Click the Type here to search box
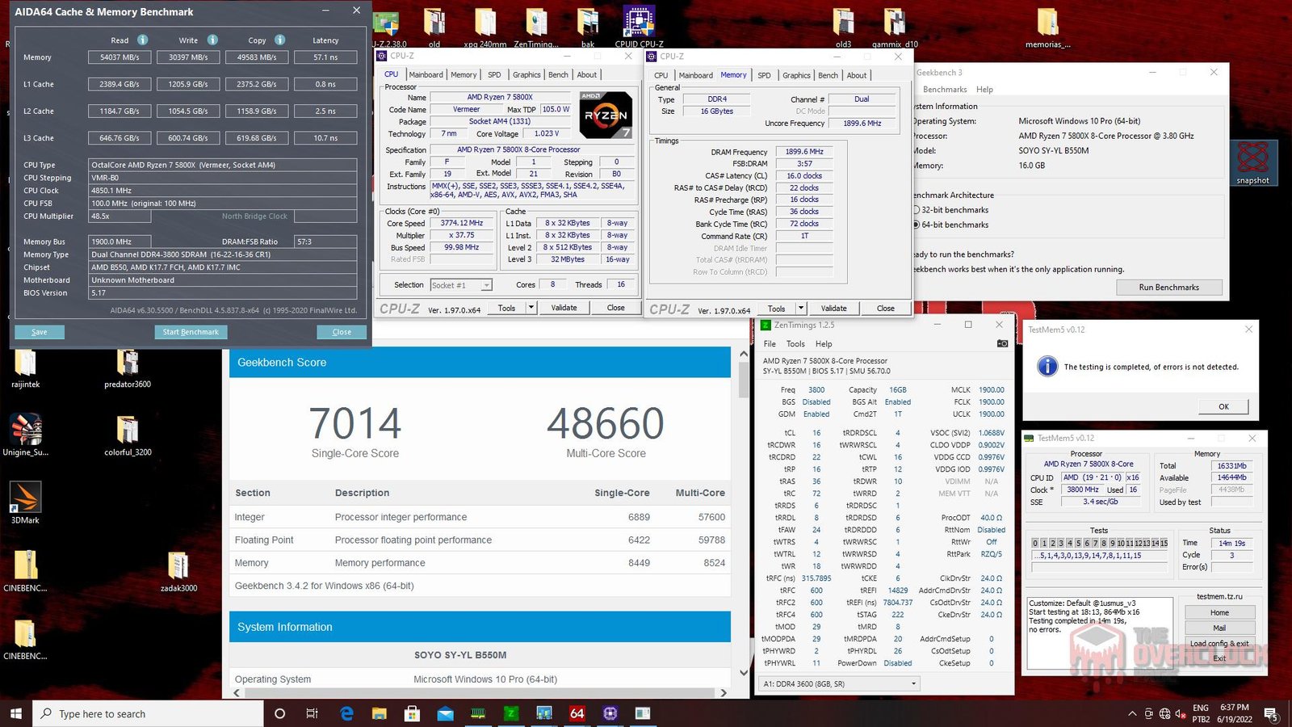 click(148, 713)
